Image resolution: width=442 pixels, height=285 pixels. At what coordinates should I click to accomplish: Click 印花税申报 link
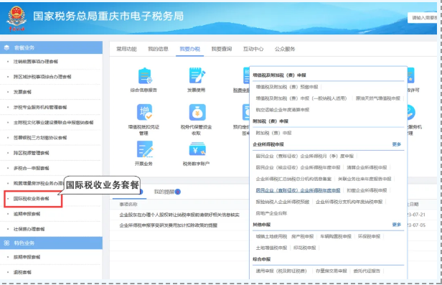click(x=305, y=248)
